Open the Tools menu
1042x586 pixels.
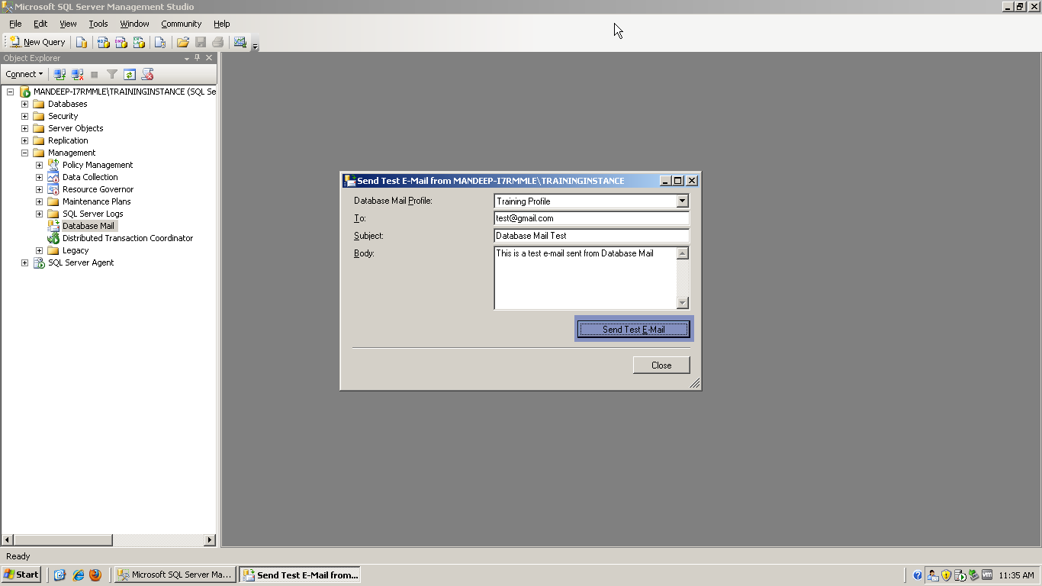[x=98, y=24]
